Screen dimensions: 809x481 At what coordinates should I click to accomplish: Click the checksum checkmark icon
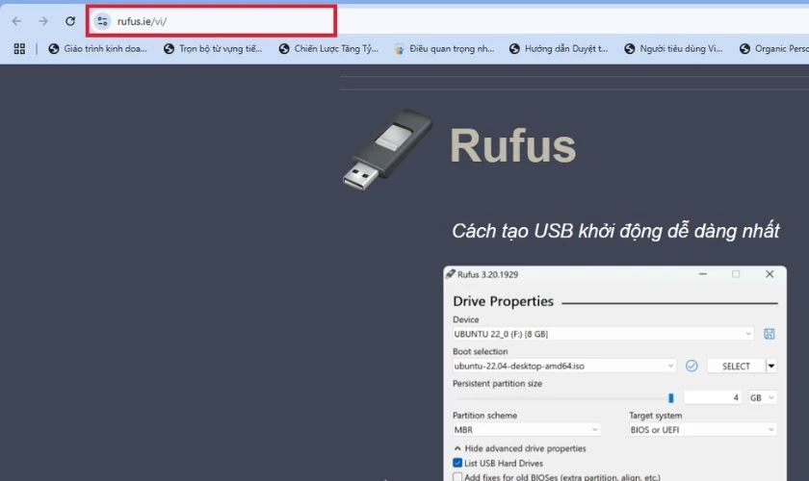pos(692,366)
